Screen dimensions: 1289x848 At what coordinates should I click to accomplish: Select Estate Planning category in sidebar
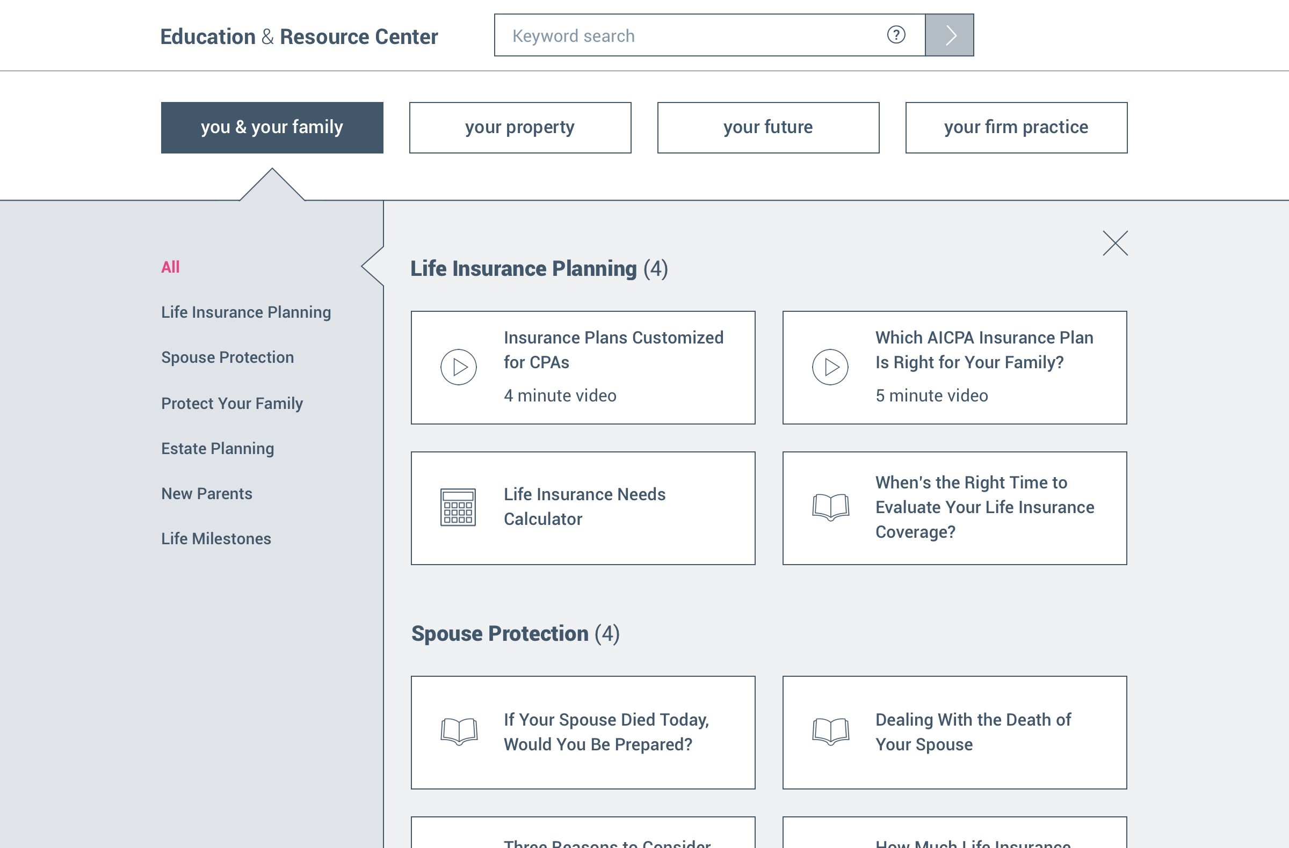click(x=218, y=449)
